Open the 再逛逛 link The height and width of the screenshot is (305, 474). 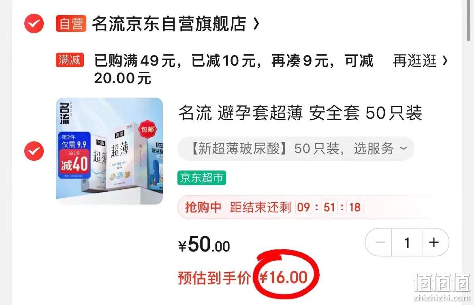coord(415,61)
